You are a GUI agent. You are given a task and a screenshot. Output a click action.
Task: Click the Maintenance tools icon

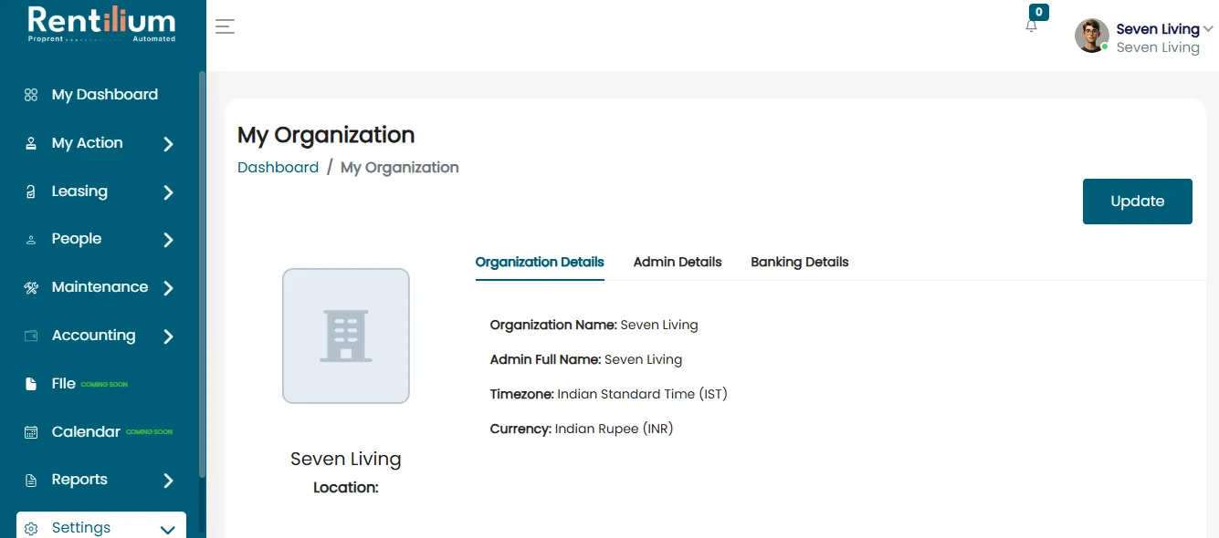click(31, 287)
